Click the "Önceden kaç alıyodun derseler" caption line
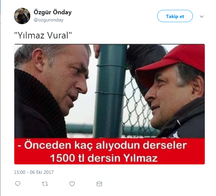This screenshot has height=196, width=216. (x=102, y=145)
